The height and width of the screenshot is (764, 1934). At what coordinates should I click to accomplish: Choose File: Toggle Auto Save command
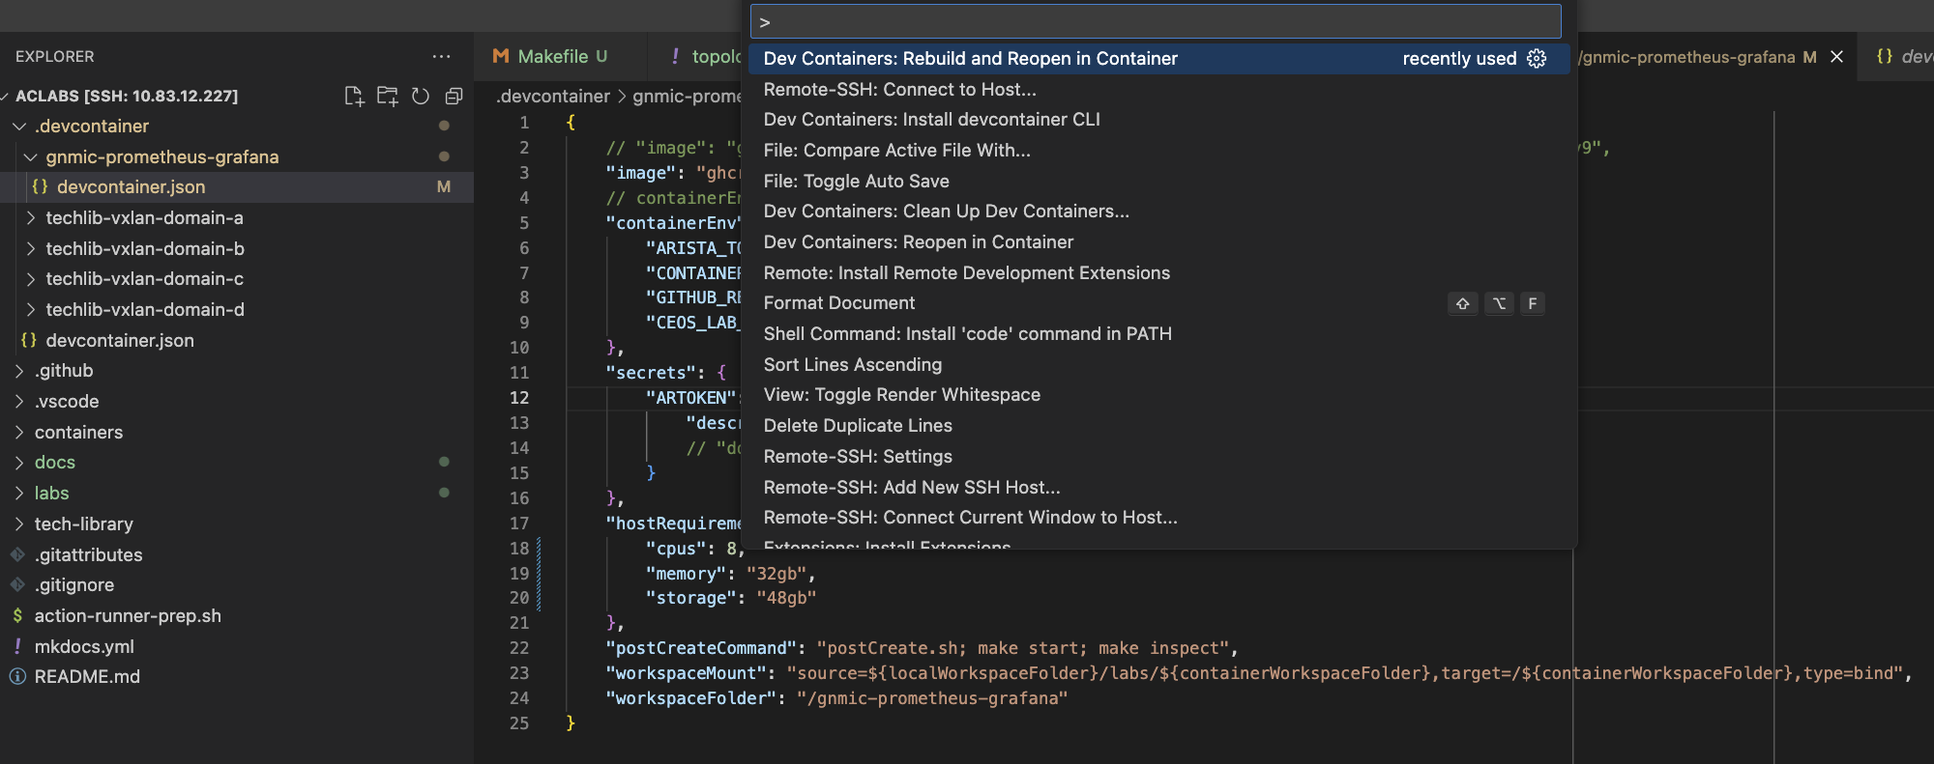coord(1158,181)
